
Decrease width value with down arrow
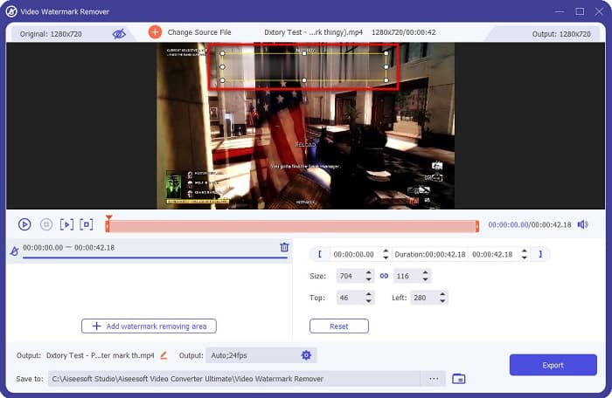(x=368, y=279)
